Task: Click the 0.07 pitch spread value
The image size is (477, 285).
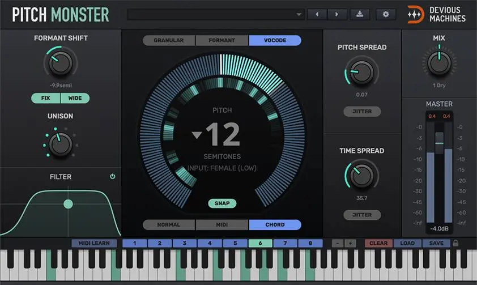Action: coord(361,95)
